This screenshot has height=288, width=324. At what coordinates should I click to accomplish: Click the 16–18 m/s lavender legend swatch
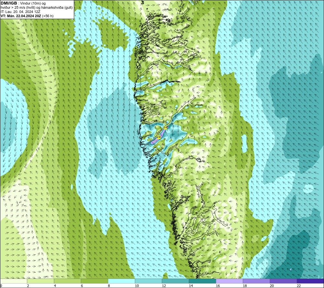[x=229, y=281]
